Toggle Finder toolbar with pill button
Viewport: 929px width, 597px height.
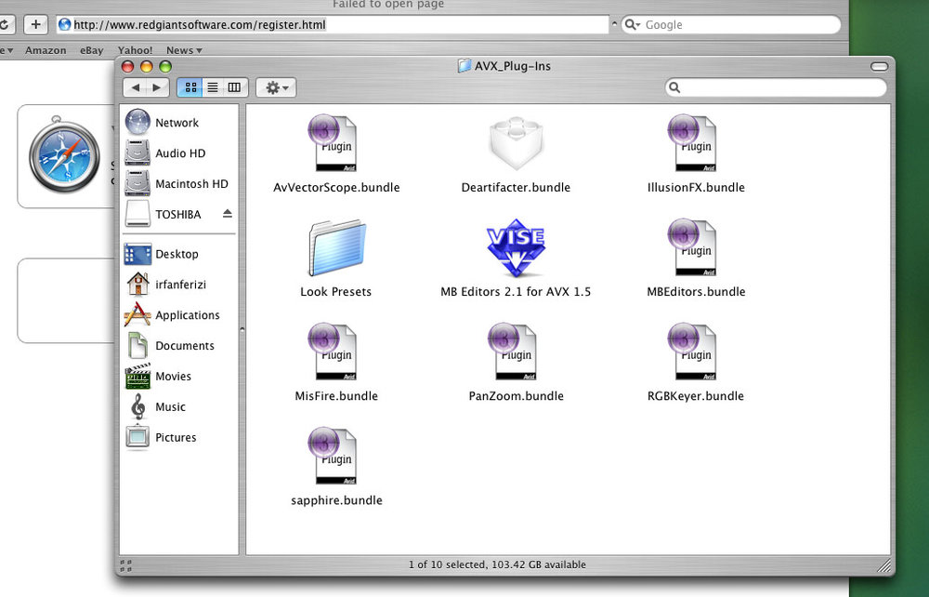coord(879,66)
